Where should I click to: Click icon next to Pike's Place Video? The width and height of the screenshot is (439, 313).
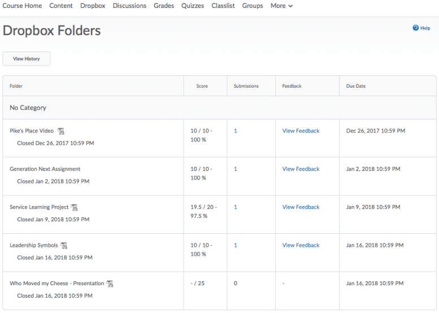click(61, 131)
